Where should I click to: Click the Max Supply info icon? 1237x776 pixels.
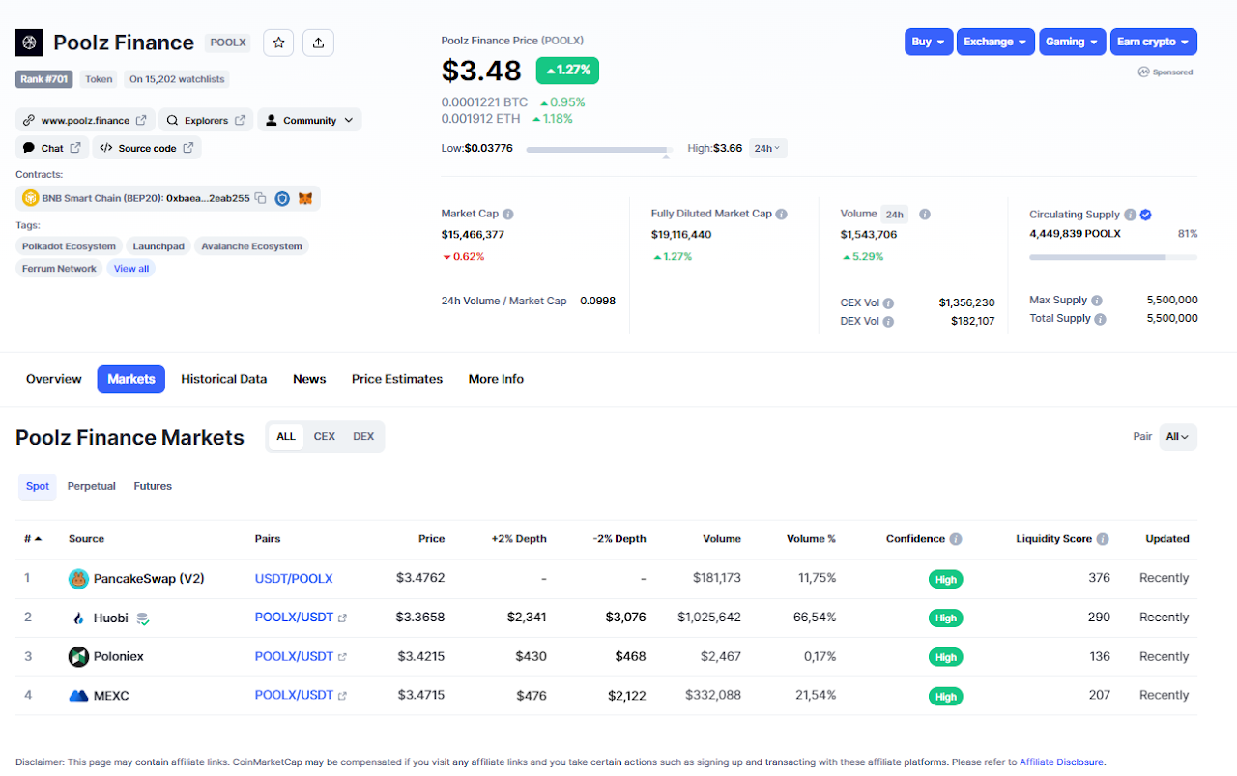1097,301
